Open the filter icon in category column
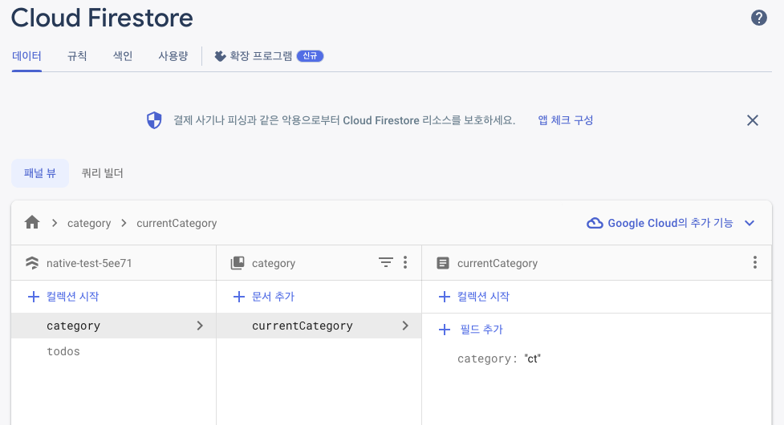The image size is (784, 425). point(385,262)
